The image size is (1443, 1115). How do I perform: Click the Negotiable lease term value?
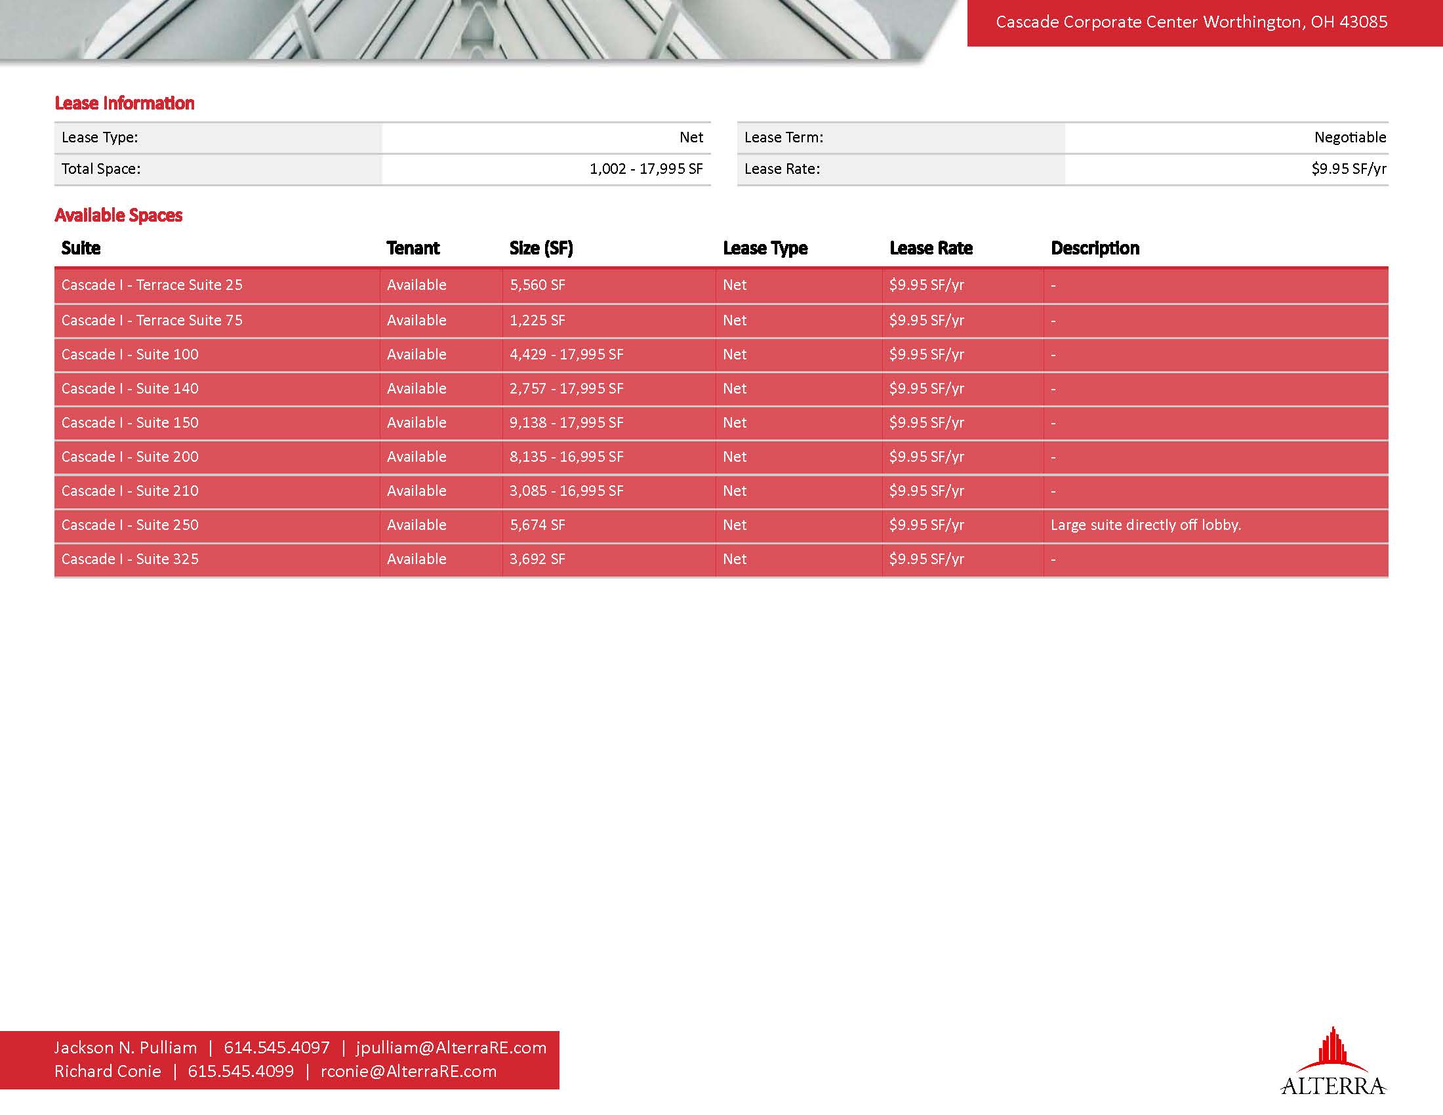pyautogui.click(x=1350, y=137)
